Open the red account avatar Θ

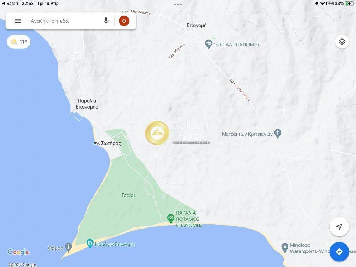point(124,21)
